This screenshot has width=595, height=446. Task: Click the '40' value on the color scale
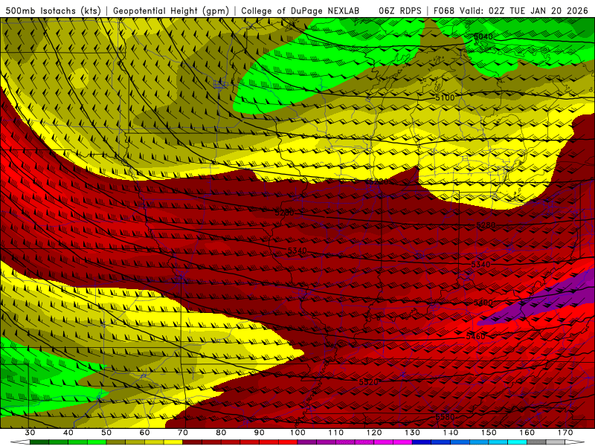68,433
